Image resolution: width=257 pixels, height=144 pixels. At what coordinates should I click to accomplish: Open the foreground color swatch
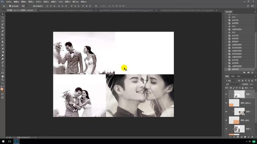click(2, 89)
